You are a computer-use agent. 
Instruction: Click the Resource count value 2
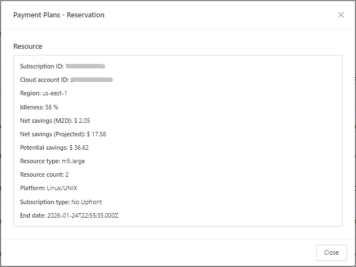[67, 174]
